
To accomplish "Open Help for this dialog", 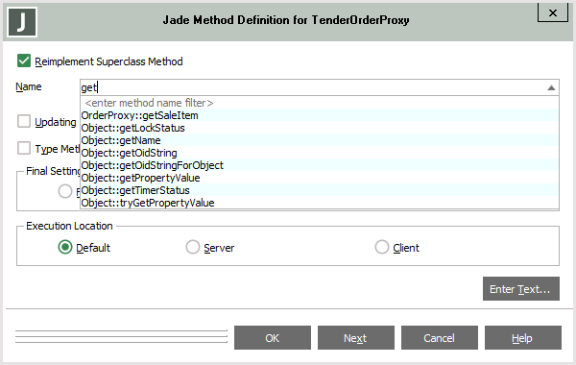I will pyautogui.click(x=523, y=338).
